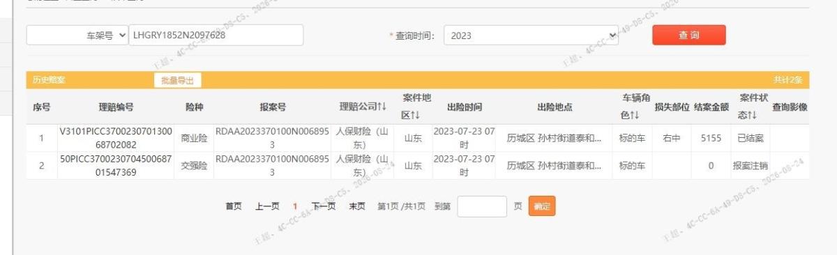Click the 险种 column header
The height and width of the screenshot is (255, 837).
click(x=195, y=107)
